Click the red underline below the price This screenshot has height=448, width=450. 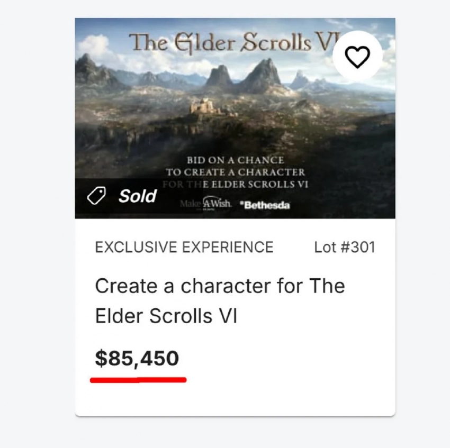click(138, 379)
